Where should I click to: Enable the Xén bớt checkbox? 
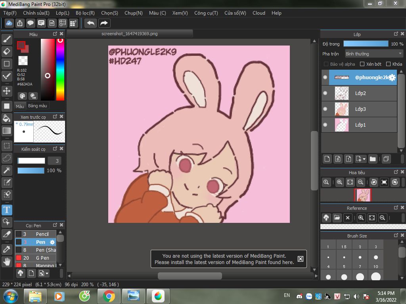(x=362, y=64)
